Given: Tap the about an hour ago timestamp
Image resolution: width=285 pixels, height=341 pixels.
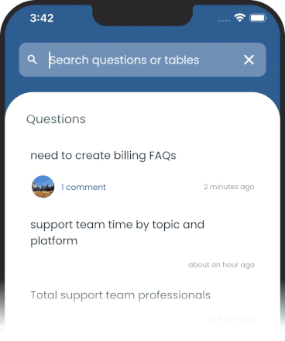Looking at the screenshot, I should click(x=221, y=265).
